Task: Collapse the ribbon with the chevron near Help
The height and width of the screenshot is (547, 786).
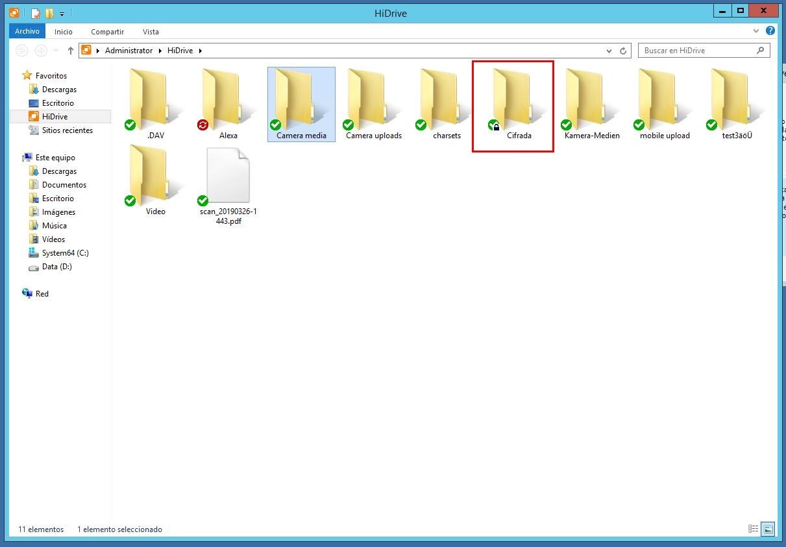Action: [755, 30]
